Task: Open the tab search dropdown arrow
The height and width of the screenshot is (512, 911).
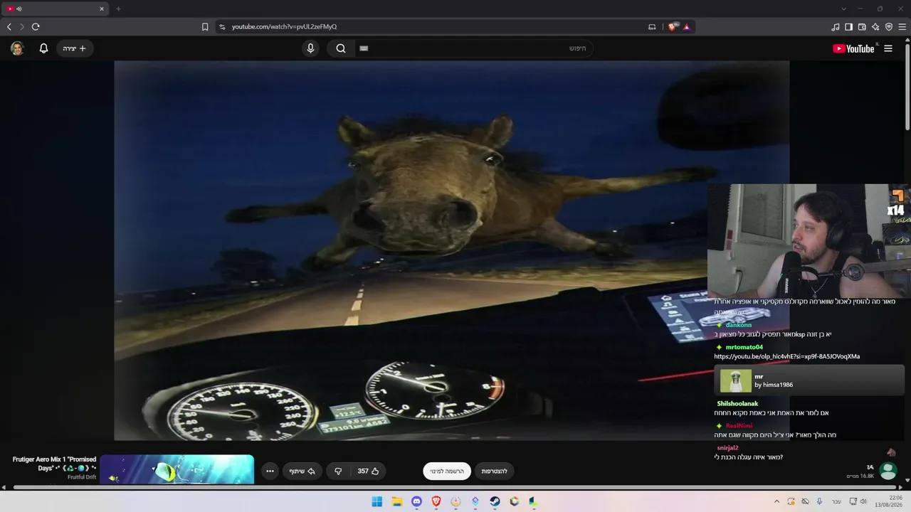Action: 843,9
